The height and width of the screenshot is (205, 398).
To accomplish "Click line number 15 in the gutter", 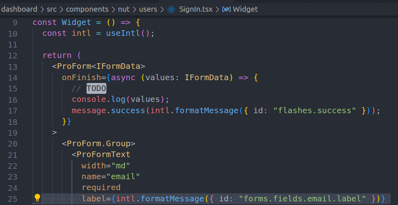I will 13,89.
